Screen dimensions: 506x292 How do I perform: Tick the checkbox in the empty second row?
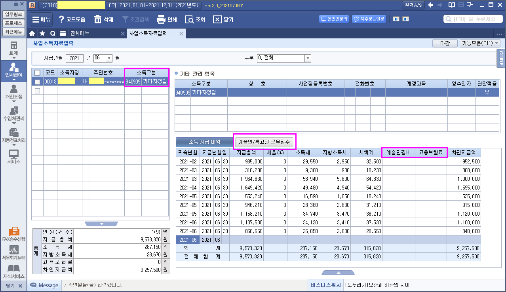(x=37, y=91)
